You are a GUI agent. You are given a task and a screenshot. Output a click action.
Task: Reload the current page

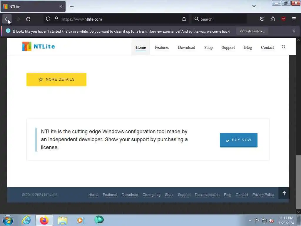point(28,19)
